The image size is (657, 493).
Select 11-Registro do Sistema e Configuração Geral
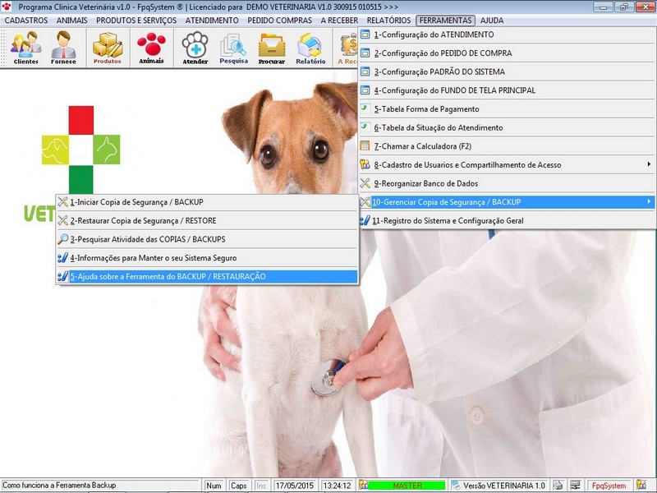[507, 220]
